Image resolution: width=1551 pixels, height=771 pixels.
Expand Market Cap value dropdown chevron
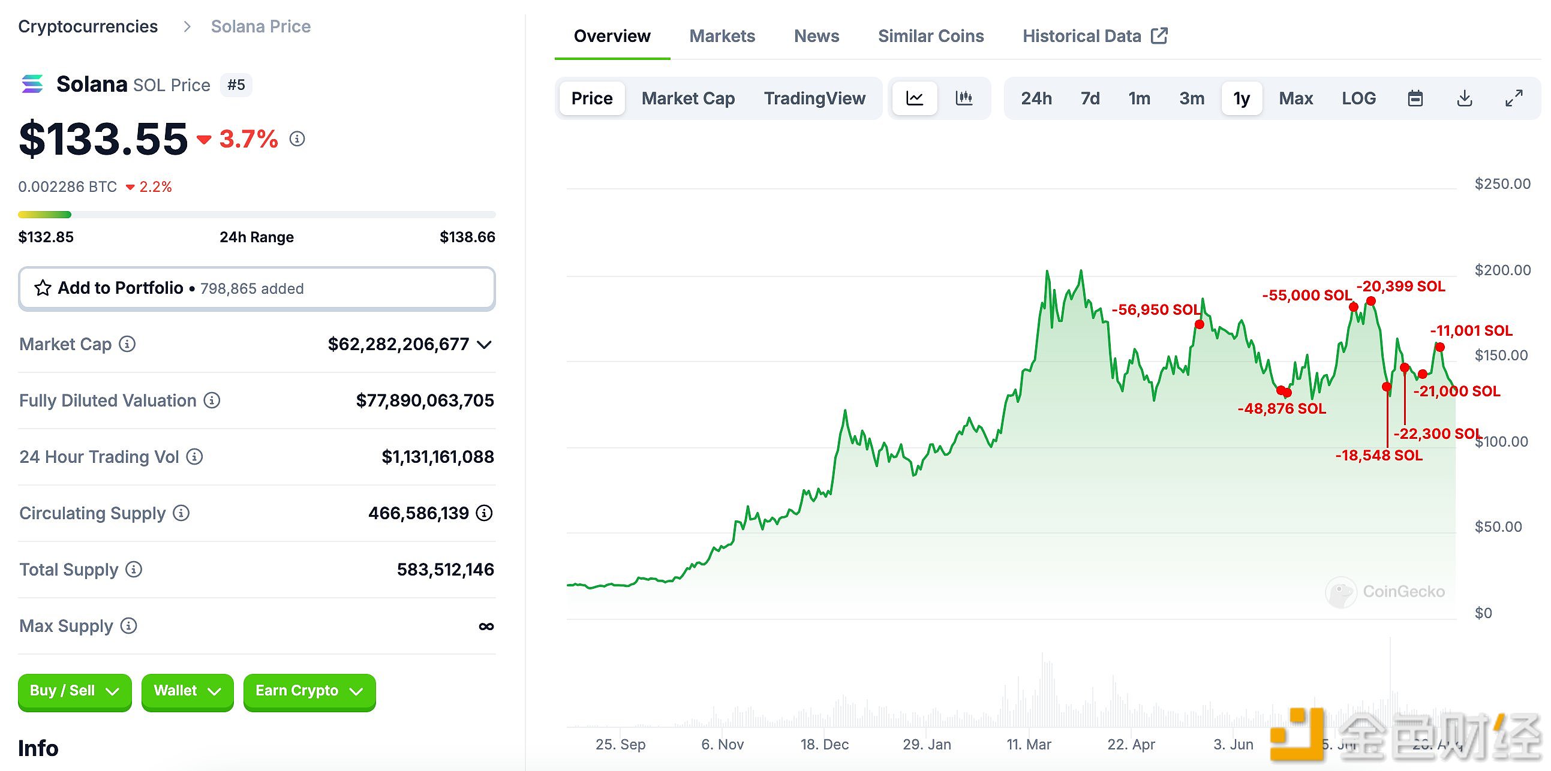pos(485,345)
